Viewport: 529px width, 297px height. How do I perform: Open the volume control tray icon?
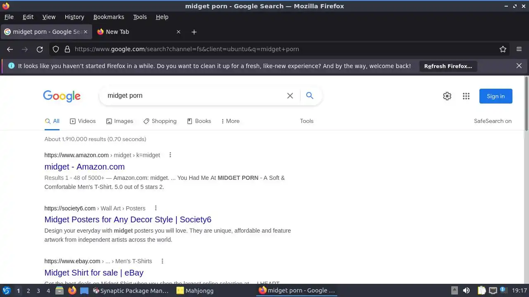(x=466, y=290)
